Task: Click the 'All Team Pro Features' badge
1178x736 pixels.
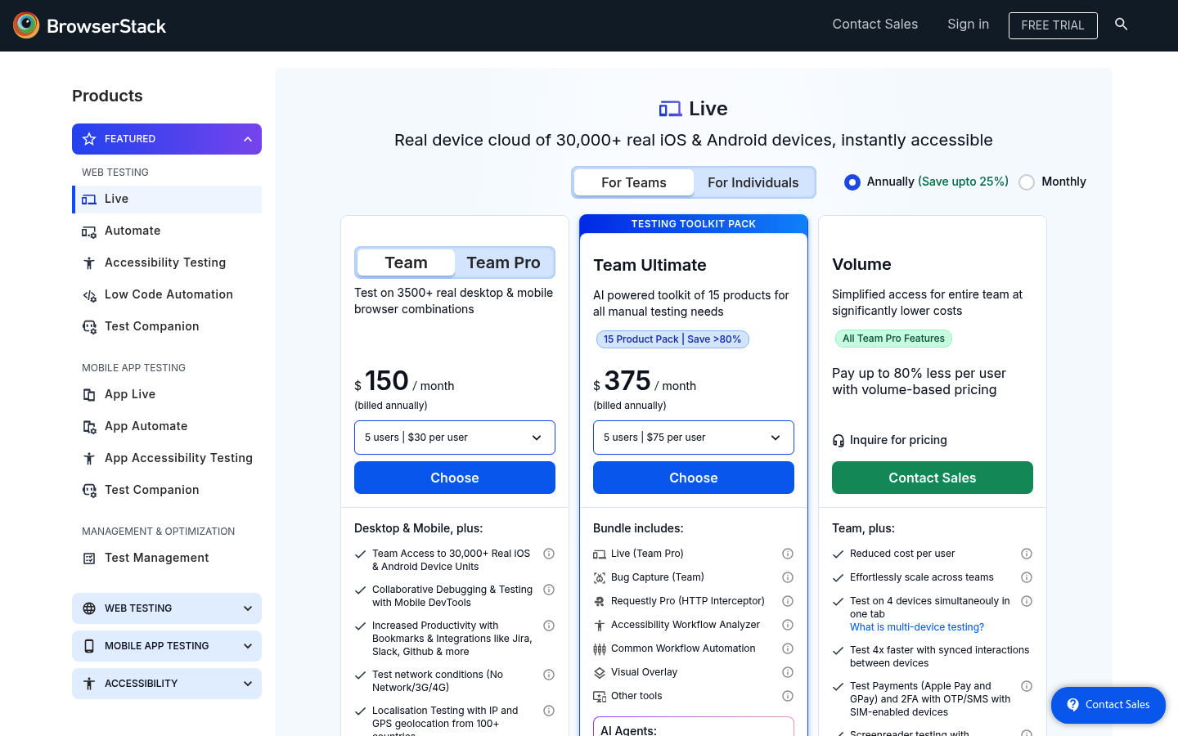Action: (893, 339)
